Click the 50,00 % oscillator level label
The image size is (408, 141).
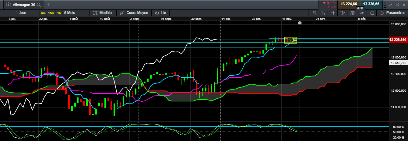click(399, 132)
